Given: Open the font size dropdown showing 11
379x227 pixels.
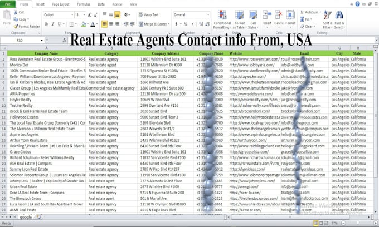Looking at the screenshot, I should (x=84, y=15).
